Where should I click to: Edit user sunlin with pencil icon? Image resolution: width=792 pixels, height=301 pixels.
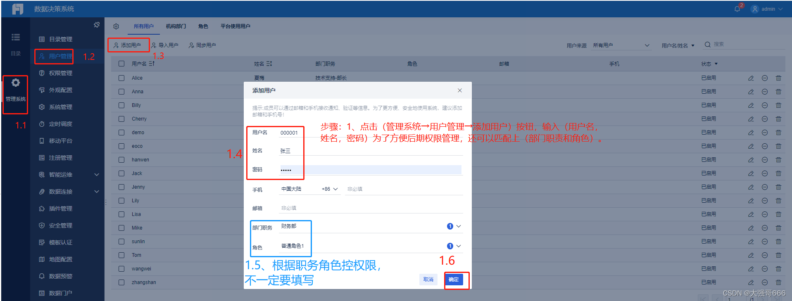click(751, 242)
